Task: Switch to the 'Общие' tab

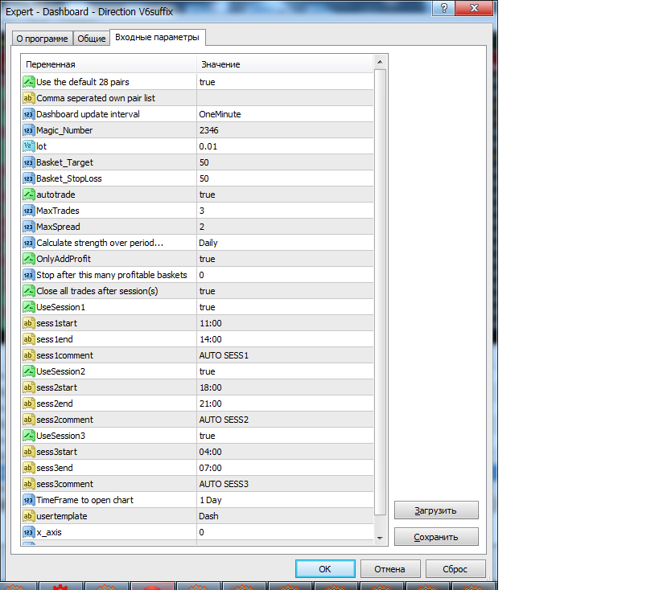Action: coord(91,39)
